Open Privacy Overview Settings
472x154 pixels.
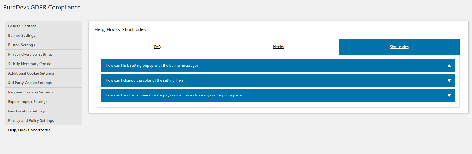(x=30, y=55)
